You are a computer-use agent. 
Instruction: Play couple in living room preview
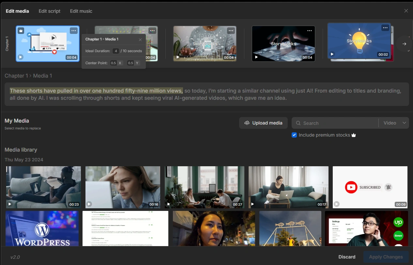click(169, 204)
